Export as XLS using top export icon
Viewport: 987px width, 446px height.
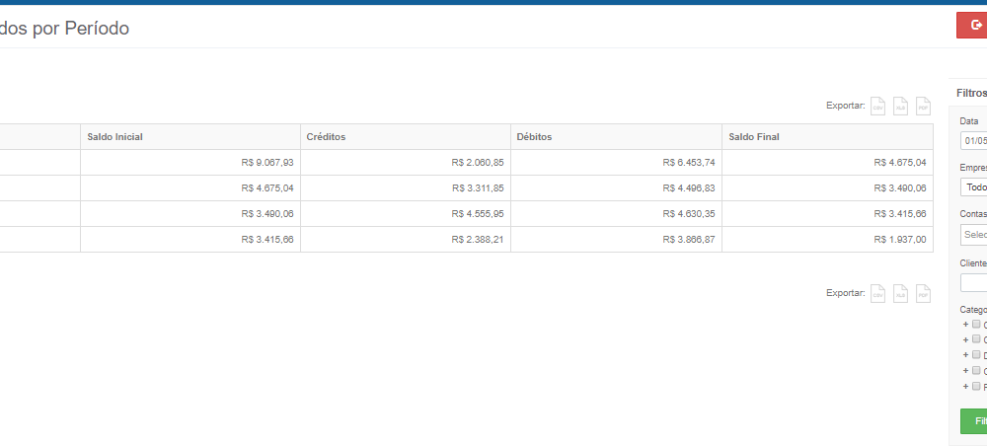900,106
